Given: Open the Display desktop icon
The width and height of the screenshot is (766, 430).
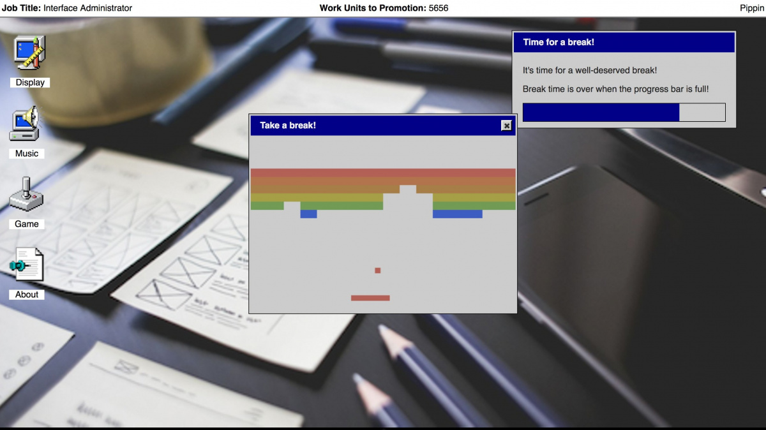Looking at the screenshot, I should 29,54.
